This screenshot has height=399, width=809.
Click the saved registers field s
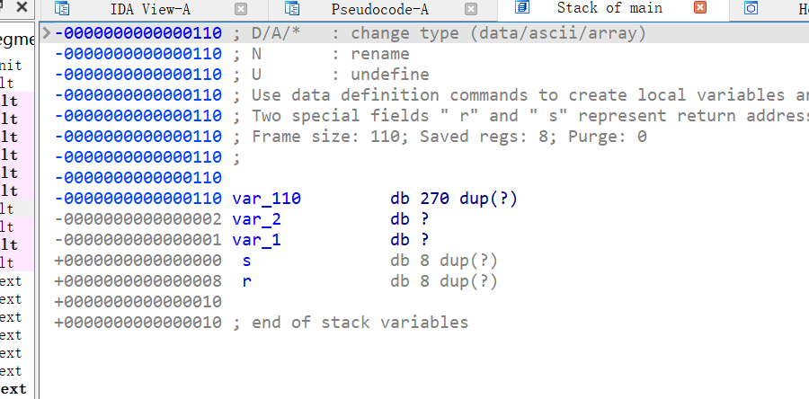tap(246, 261)
